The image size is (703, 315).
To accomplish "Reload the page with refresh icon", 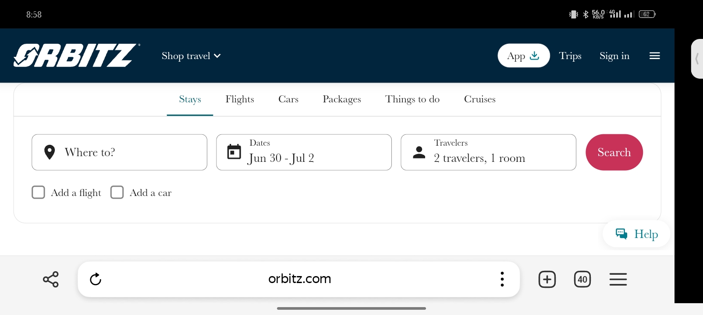I will coord(96,279).
